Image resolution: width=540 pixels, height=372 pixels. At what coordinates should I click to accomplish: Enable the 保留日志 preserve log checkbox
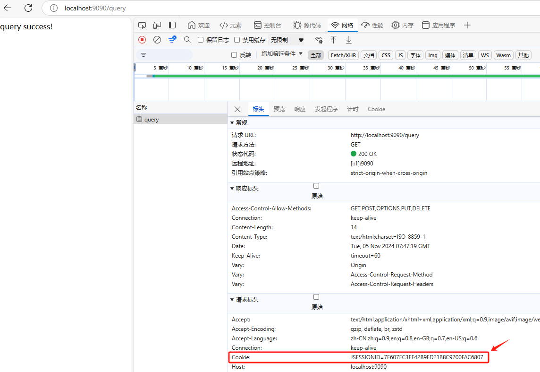(x=201, y=40)
